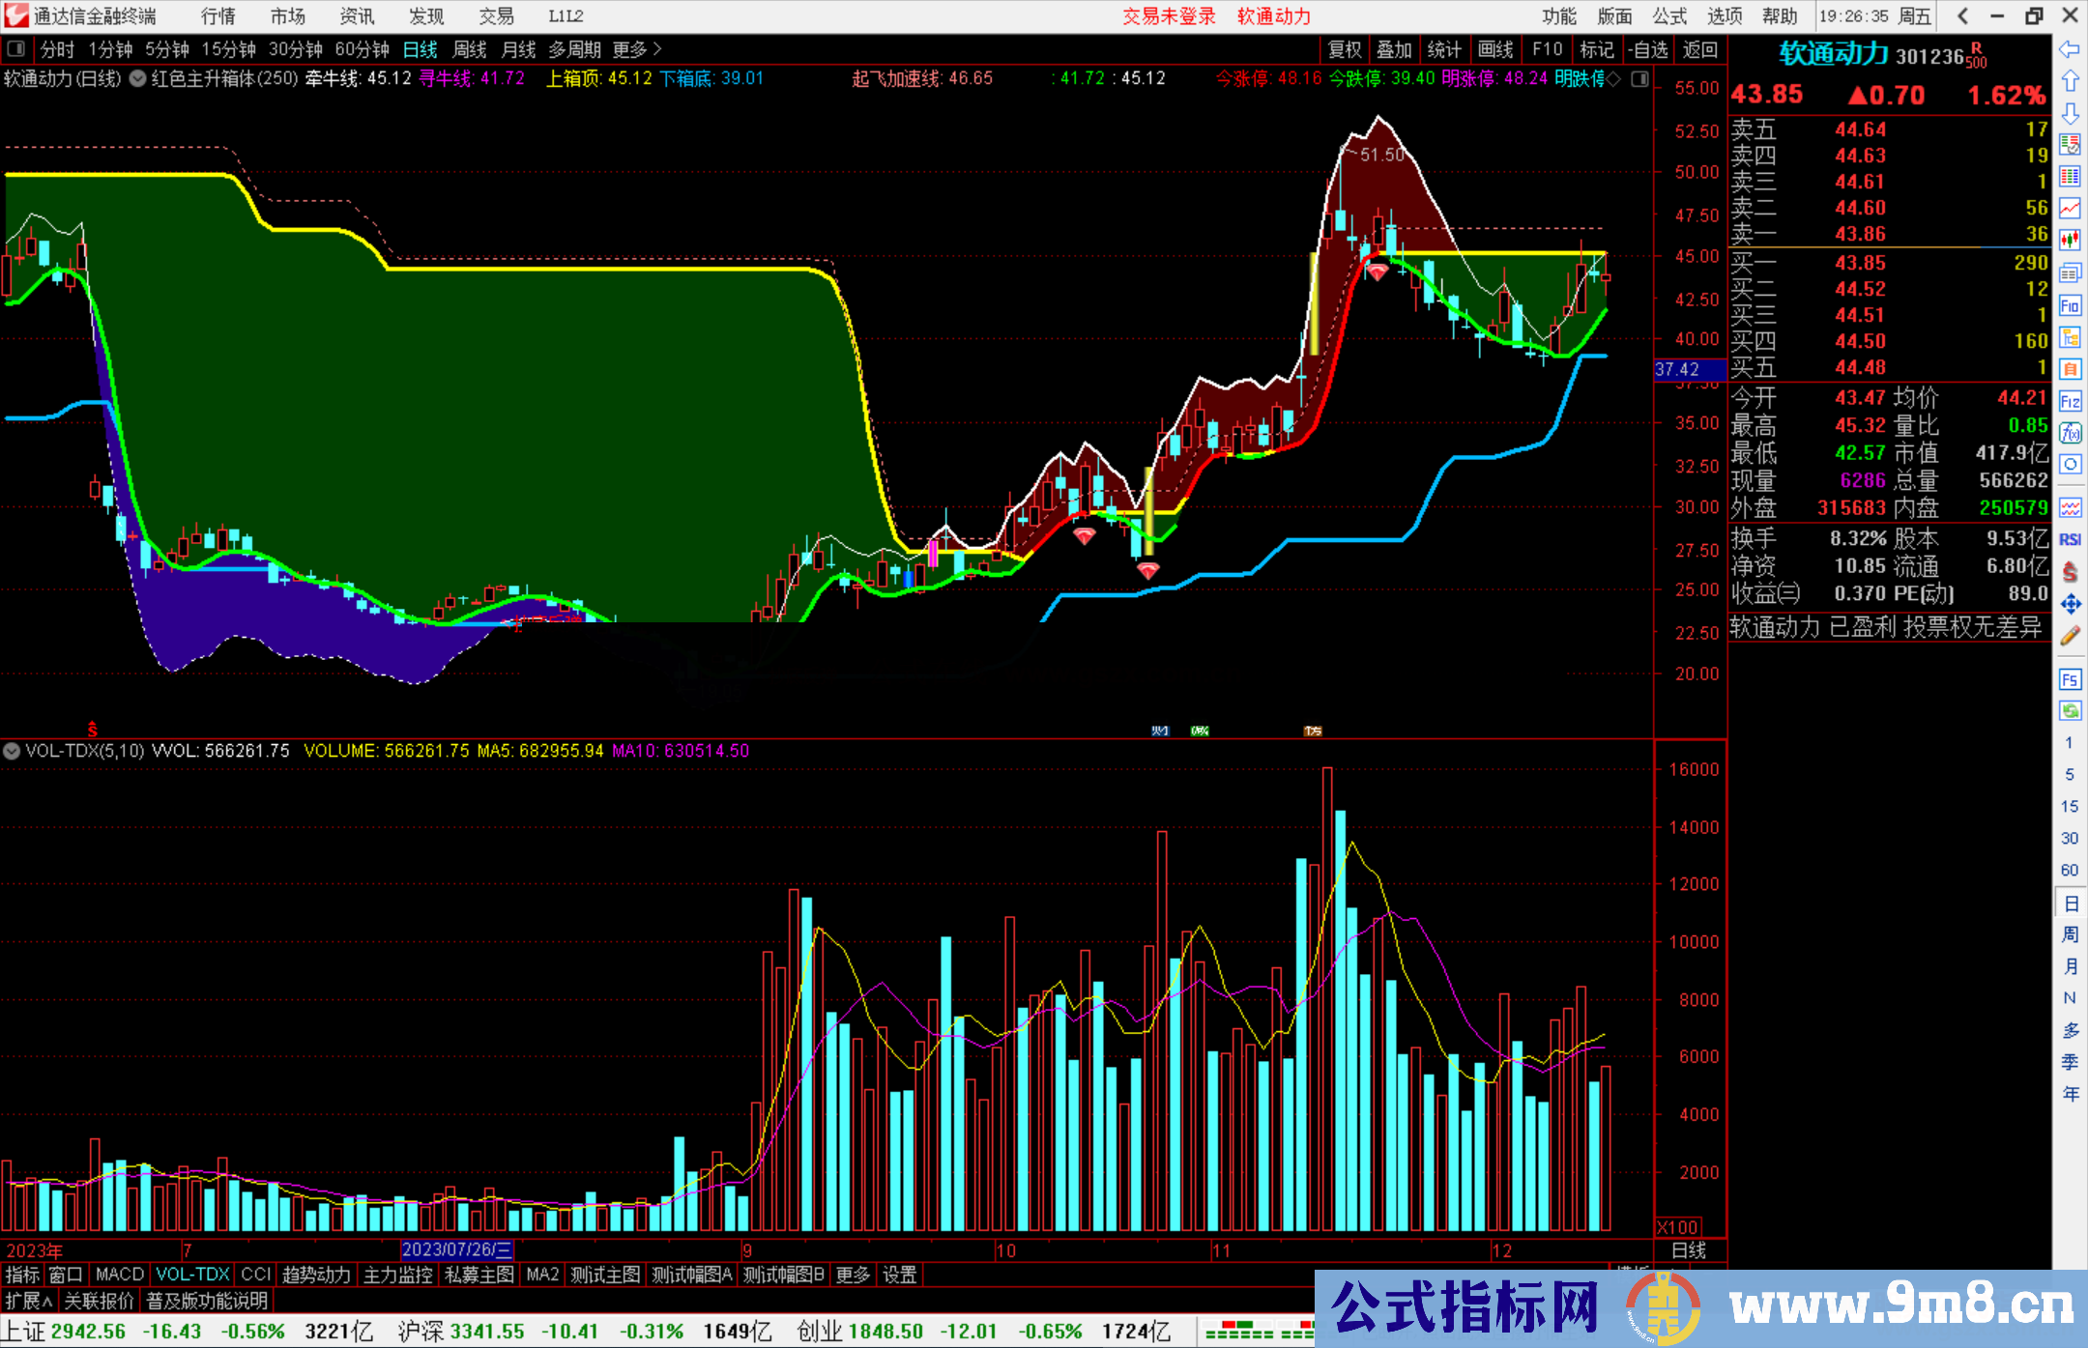Open the f(x) formula icon in sidebar

tap(2070, 433)
